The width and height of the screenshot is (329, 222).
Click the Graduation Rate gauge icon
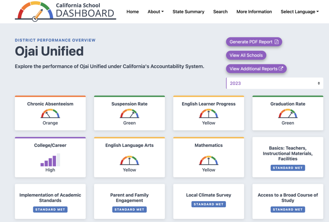click(x=288, y=113)
